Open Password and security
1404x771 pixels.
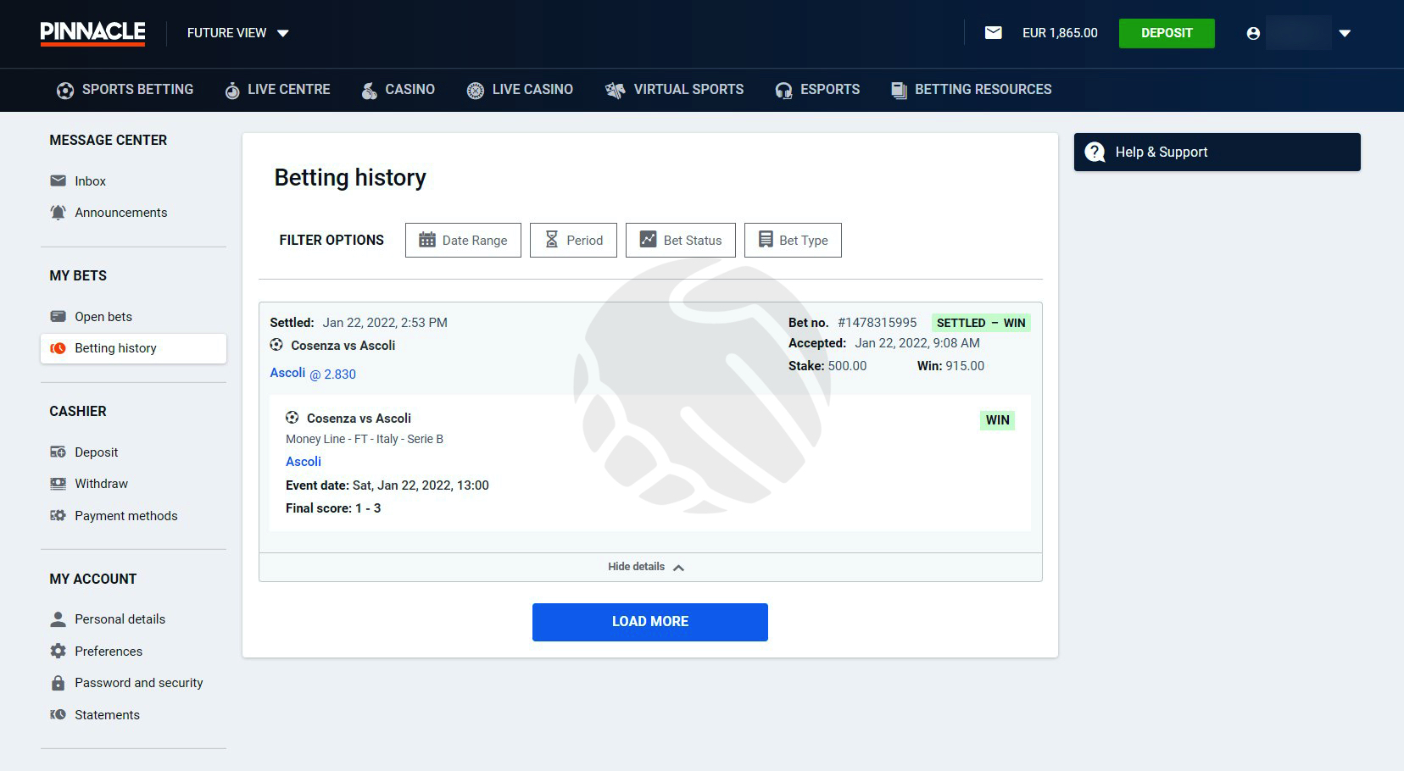(x=138, y=683)
